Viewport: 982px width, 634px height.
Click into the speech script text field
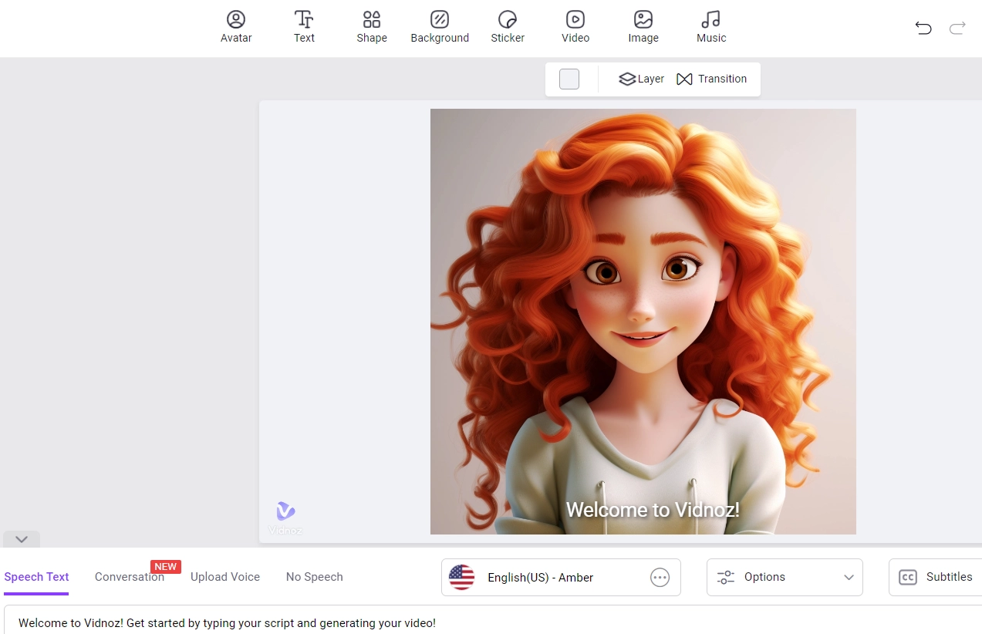point(494,621)
